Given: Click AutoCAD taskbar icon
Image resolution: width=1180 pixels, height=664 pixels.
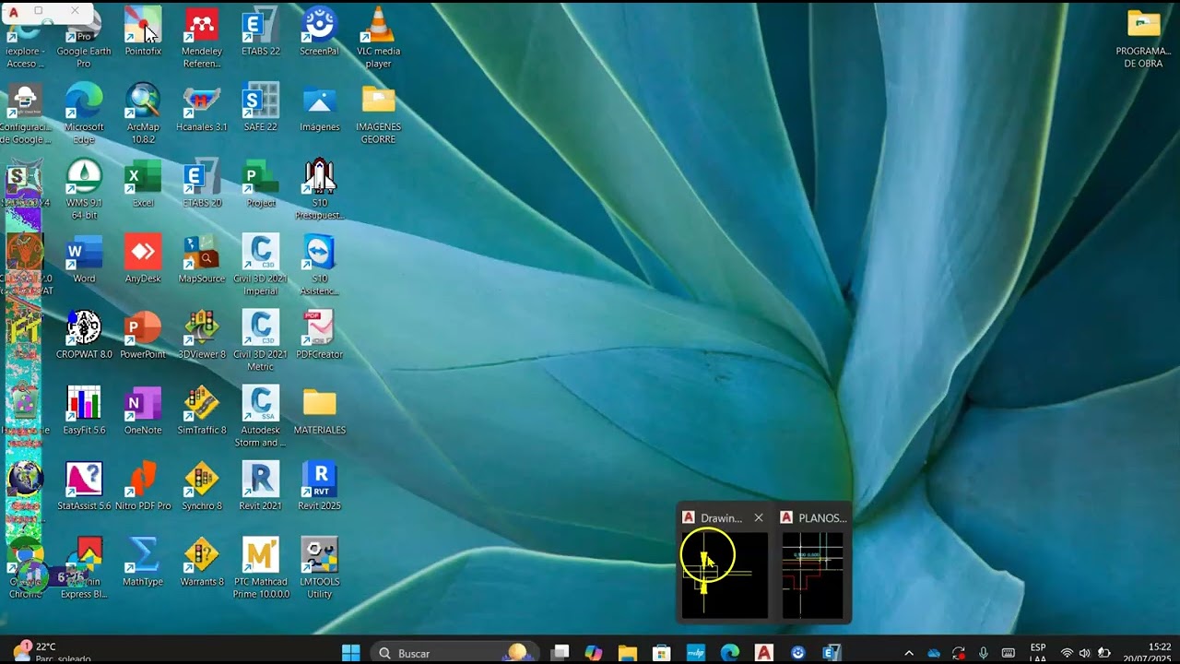Looking at the screenshot, I should pos(764,653).
